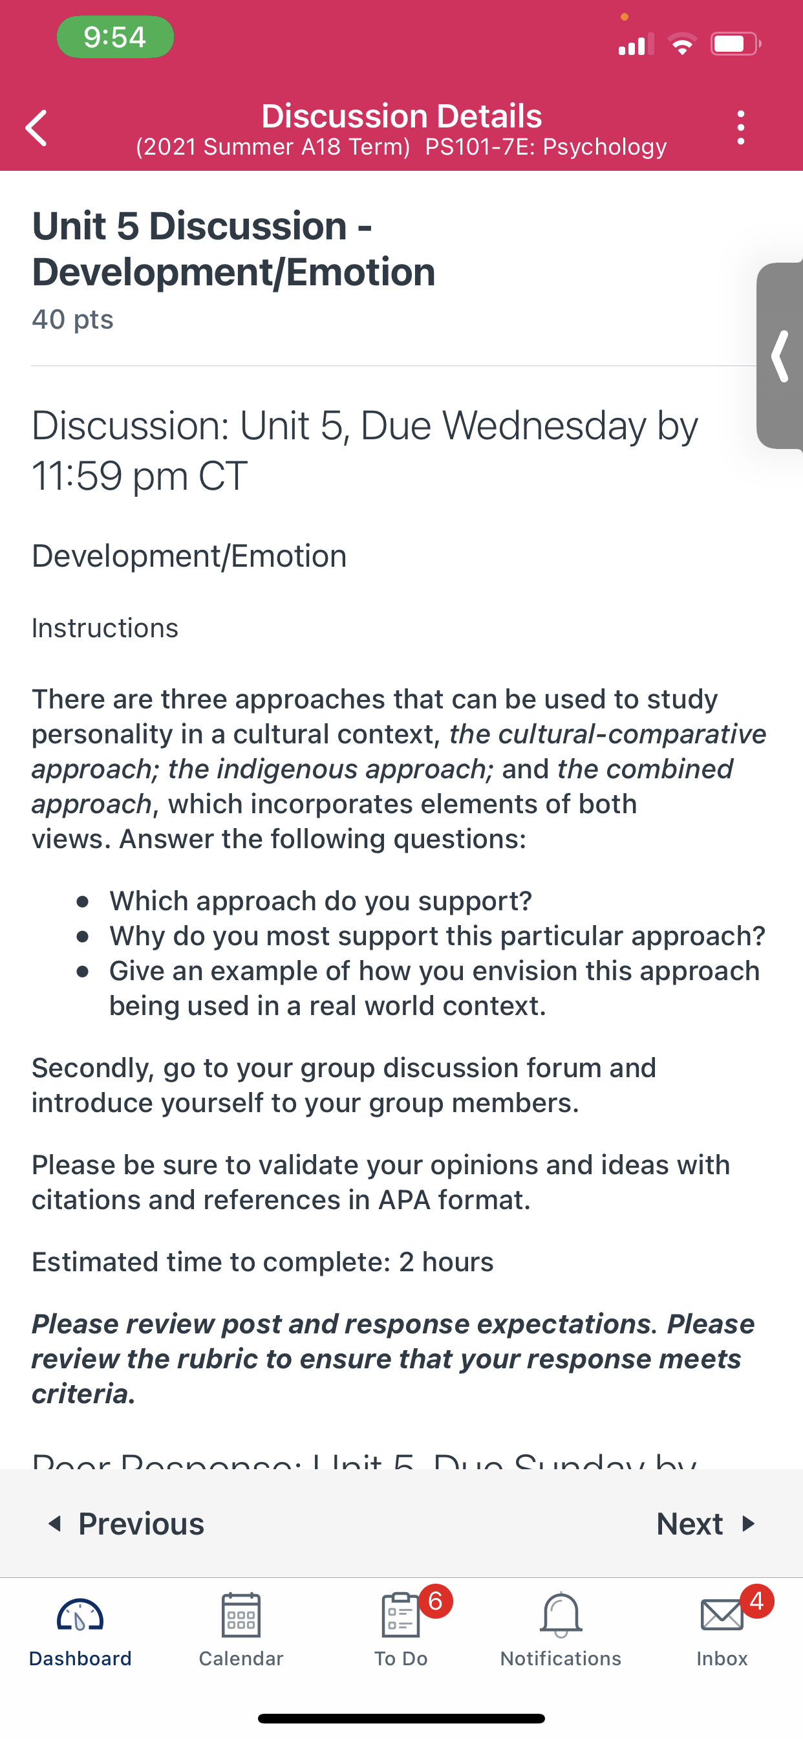803x1739 pixels.
Task: Expand the gray side drawer handle
Action: pos(780,356)
